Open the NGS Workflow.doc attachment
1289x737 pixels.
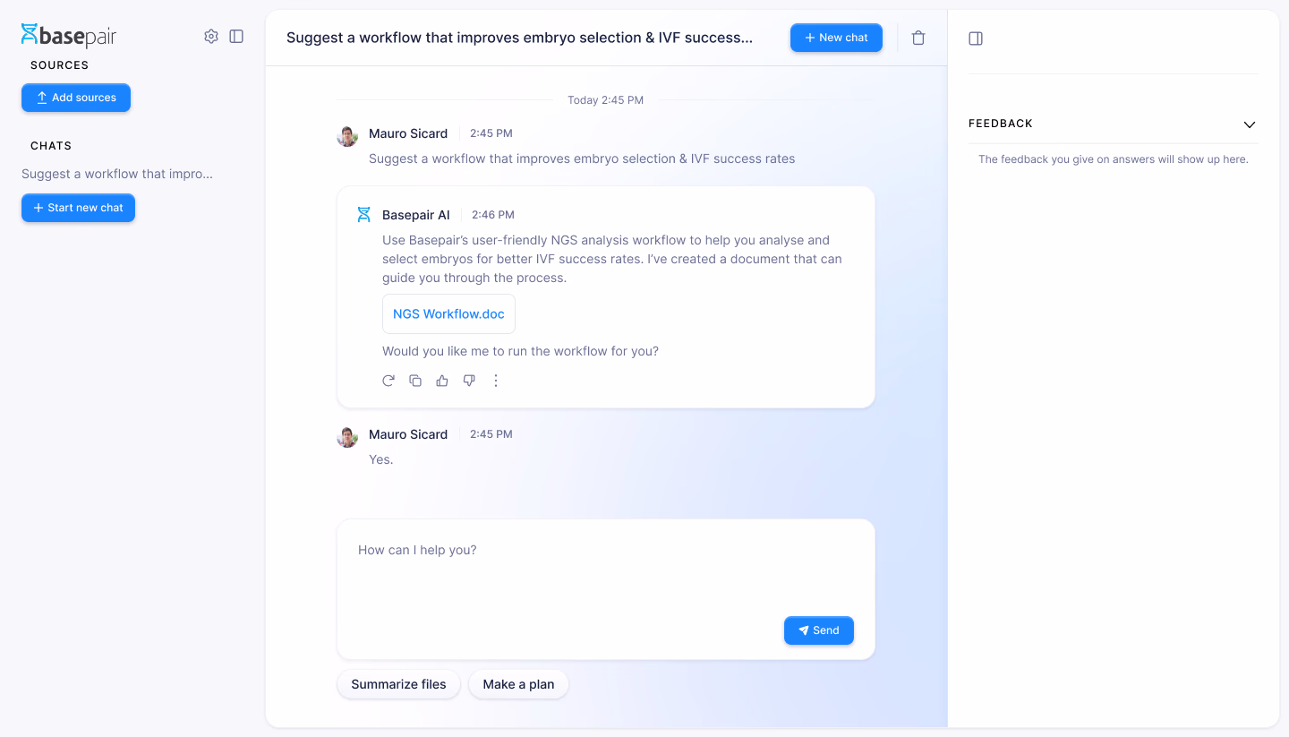tap(448, 314)
